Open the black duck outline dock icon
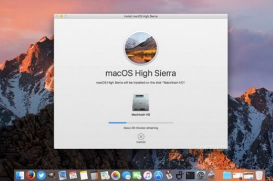Viewport: 273px width, 181px height. pyautogui.click(x=180, y=176)
